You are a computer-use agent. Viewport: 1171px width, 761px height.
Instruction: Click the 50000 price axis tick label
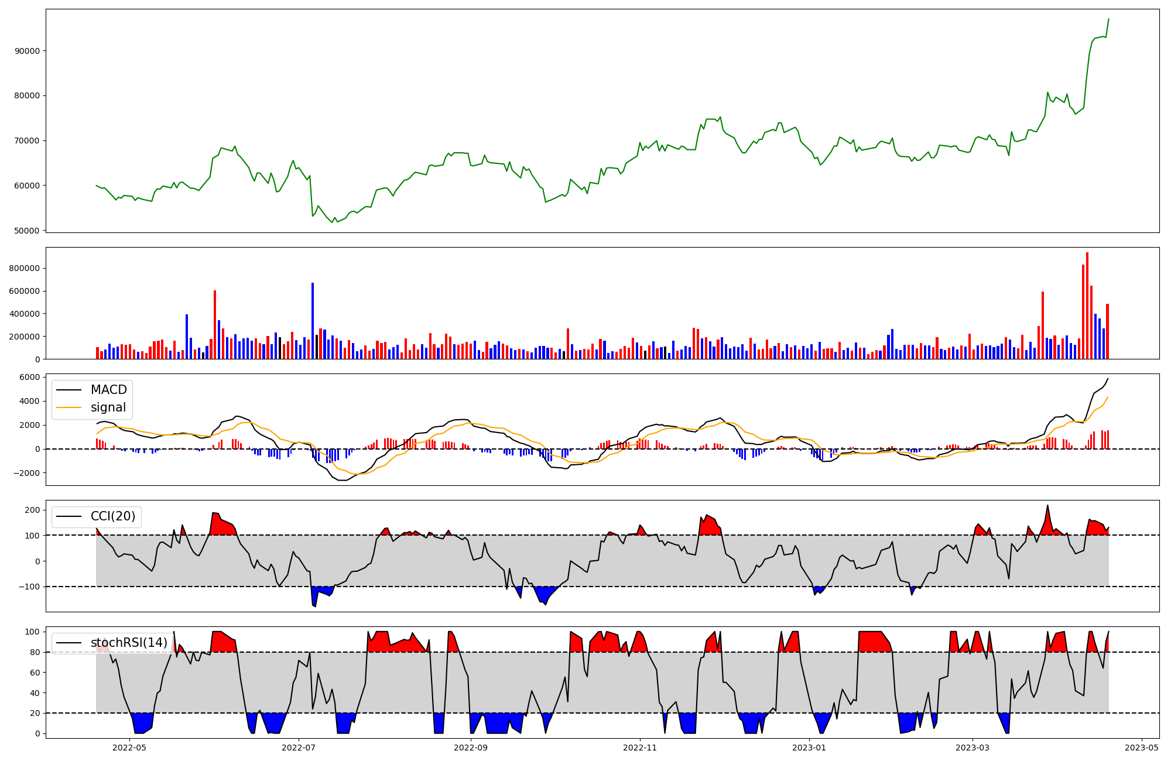pos(28,231)
